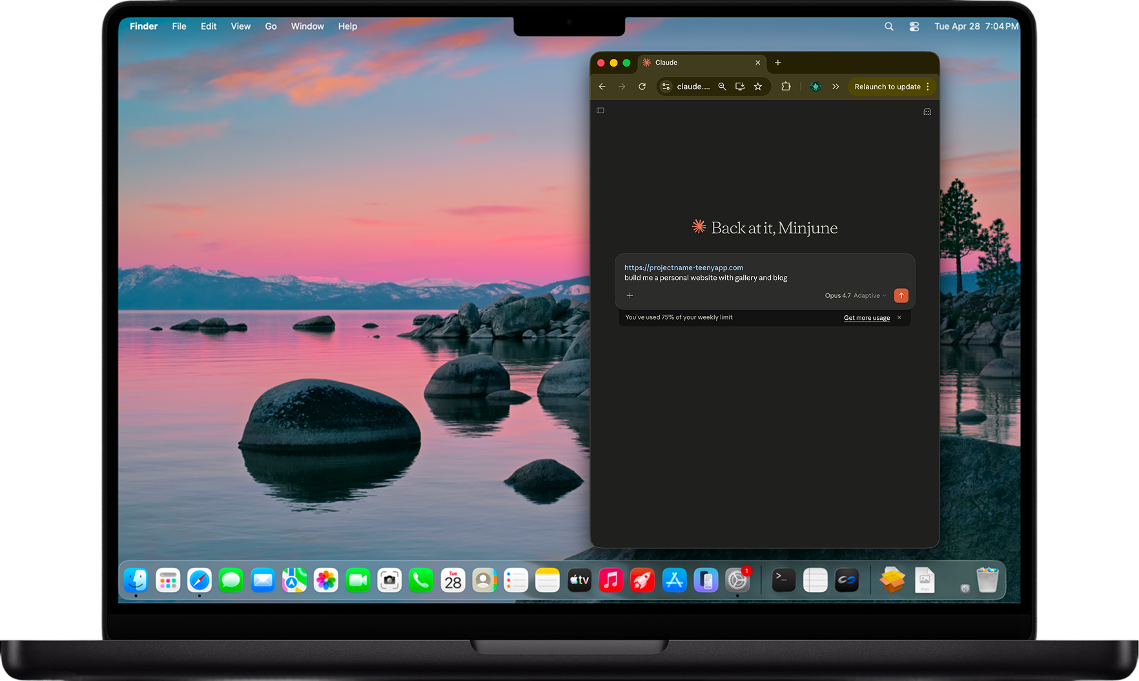
Task: View site information for claude URL
Action: point(666,87)
